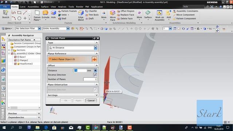This screenshot has height=131, width=233.
Task: Click the command finder search box
Action: click(193, 7)
